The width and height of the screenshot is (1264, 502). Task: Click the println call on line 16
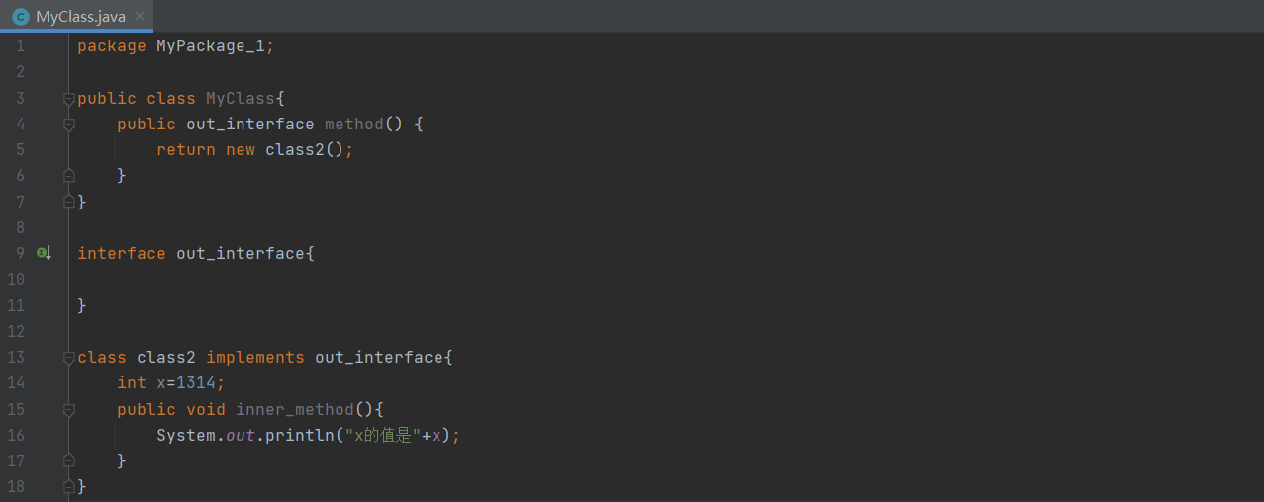(x=299, y=435)
